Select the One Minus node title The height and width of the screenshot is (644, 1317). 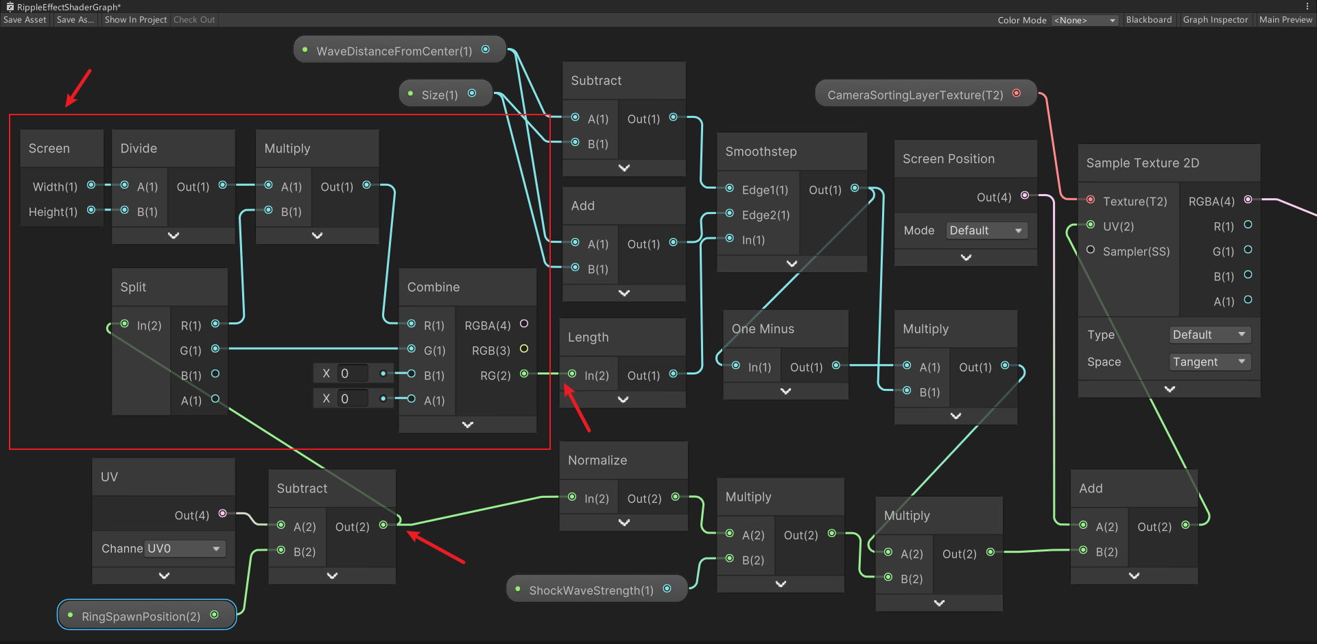tap(763, 329)
